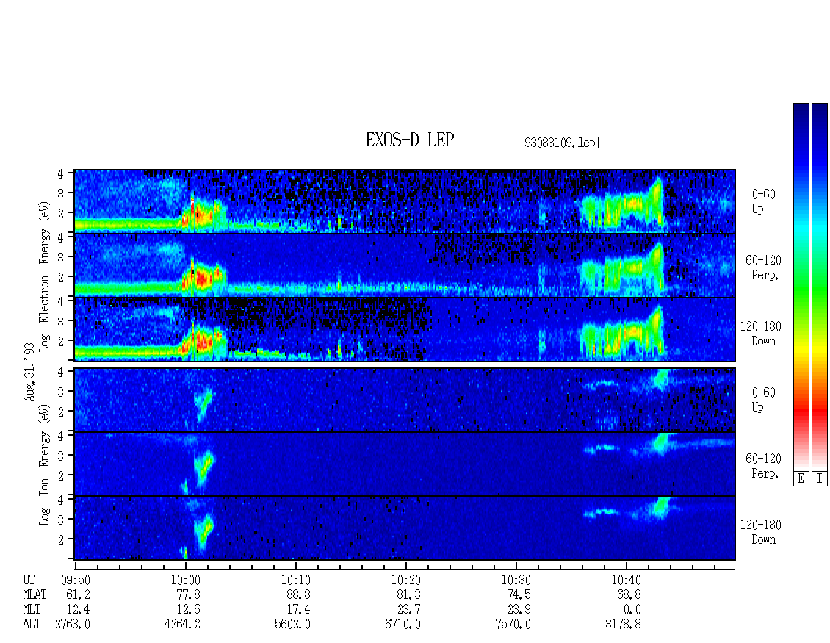Click the ALT value 2763.0

[x=73, y=625]
